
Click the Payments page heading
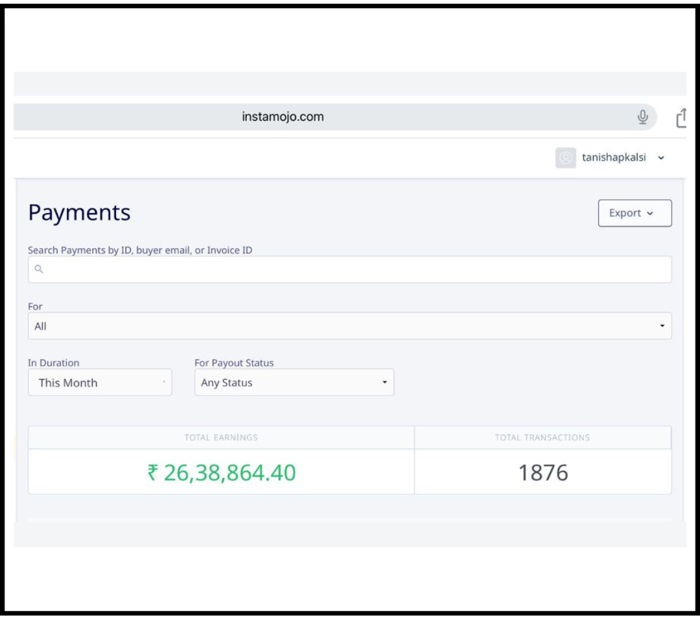click(x=80, y=212)
